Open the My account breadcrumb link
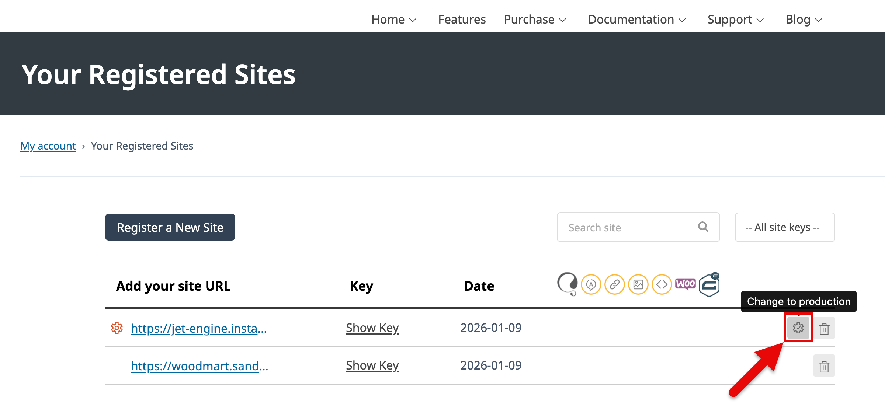Screen dimensions: 885x420 [48, 146]
